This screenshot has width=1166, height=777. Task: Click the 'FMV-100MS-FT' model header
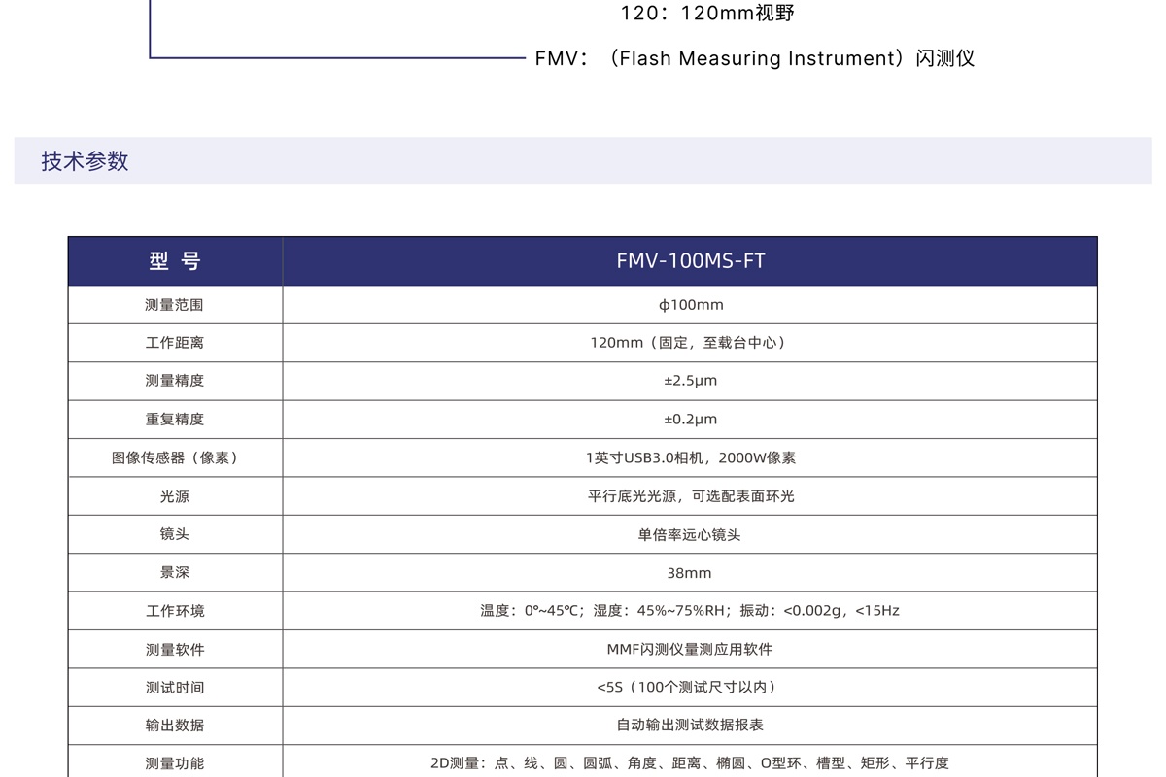coord(690,261)
